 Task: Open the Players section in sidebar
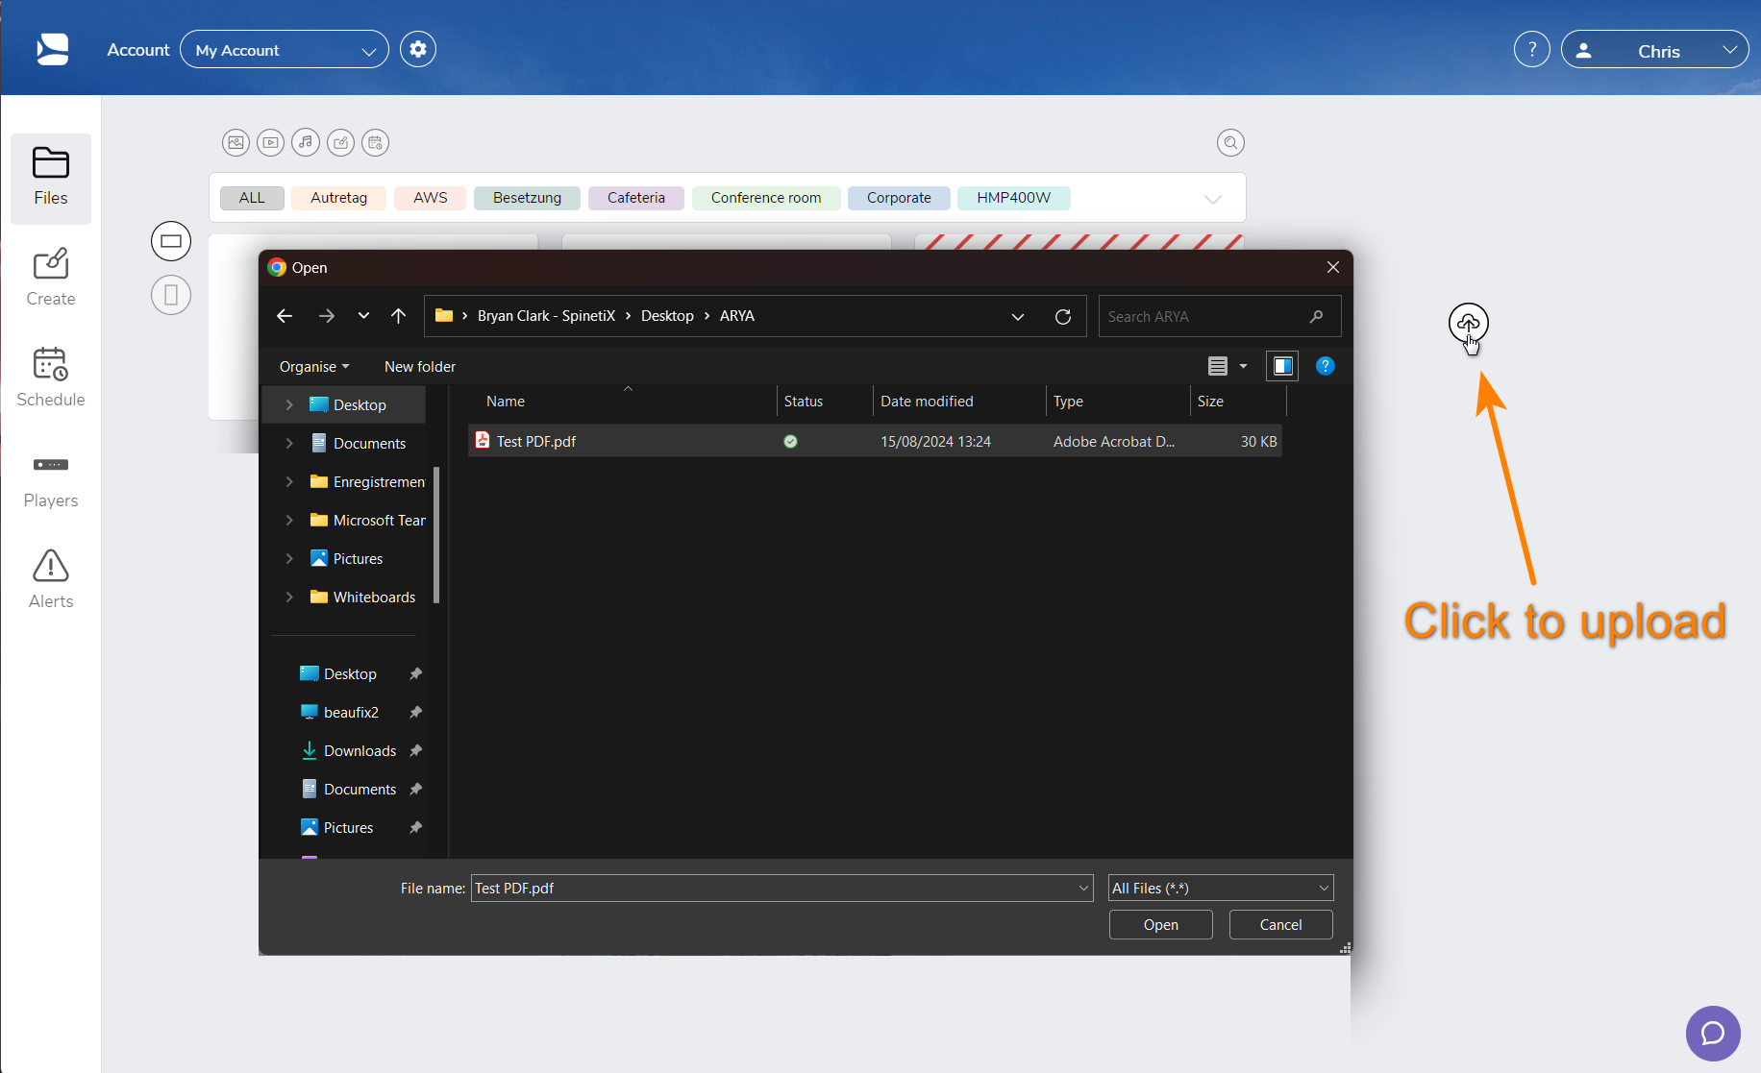(51, 480)
